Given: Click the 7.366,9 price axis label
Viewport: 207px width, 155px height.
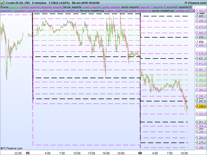Looking at the screenshot, I should pyautogui.click(x=201, y=90).
